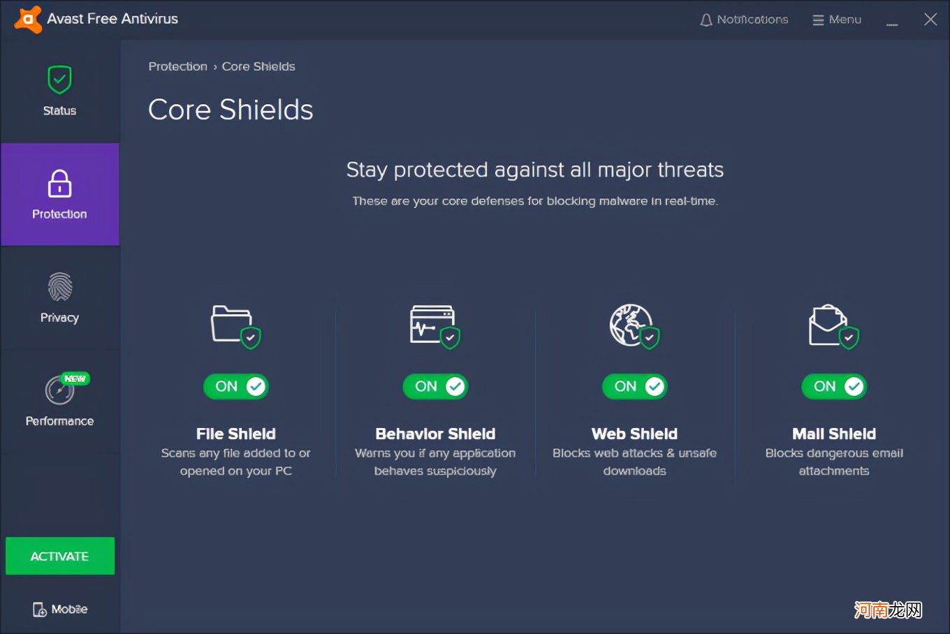
Task: Click the NEW badge on Performance
Action: (x=75, y=378)
